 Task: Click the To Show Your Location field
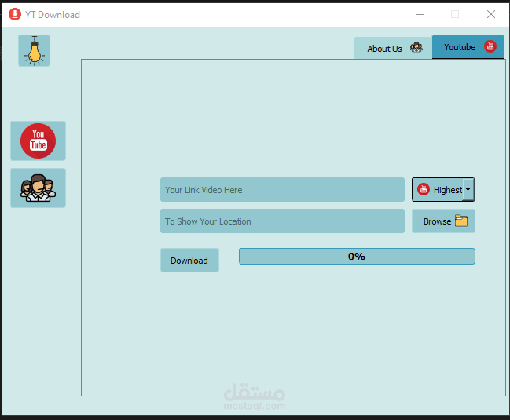click(282, 221)
